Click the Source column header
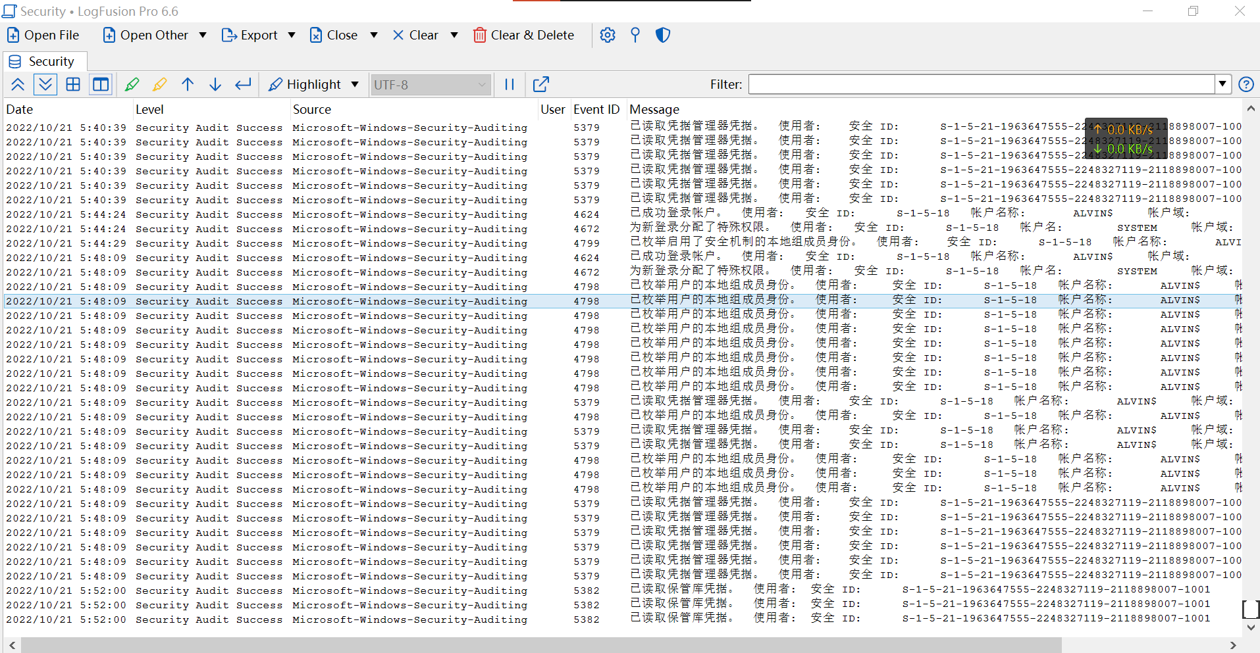Viewport: 1260px width, 653px height. [414, 109]
